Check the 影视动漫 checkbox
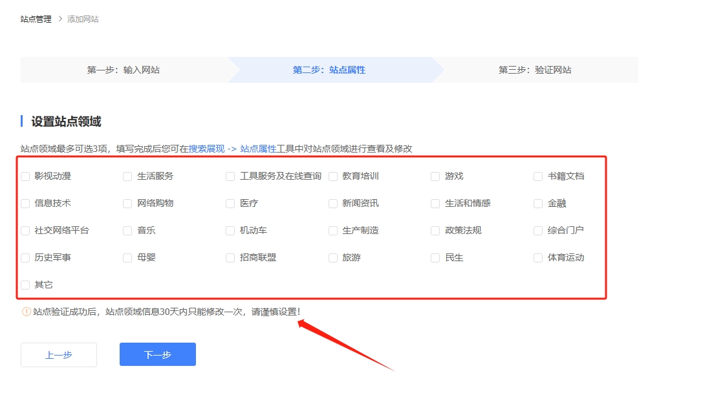Screen dimensions: 714x406 pyautogui.click(x=25, y=176)
